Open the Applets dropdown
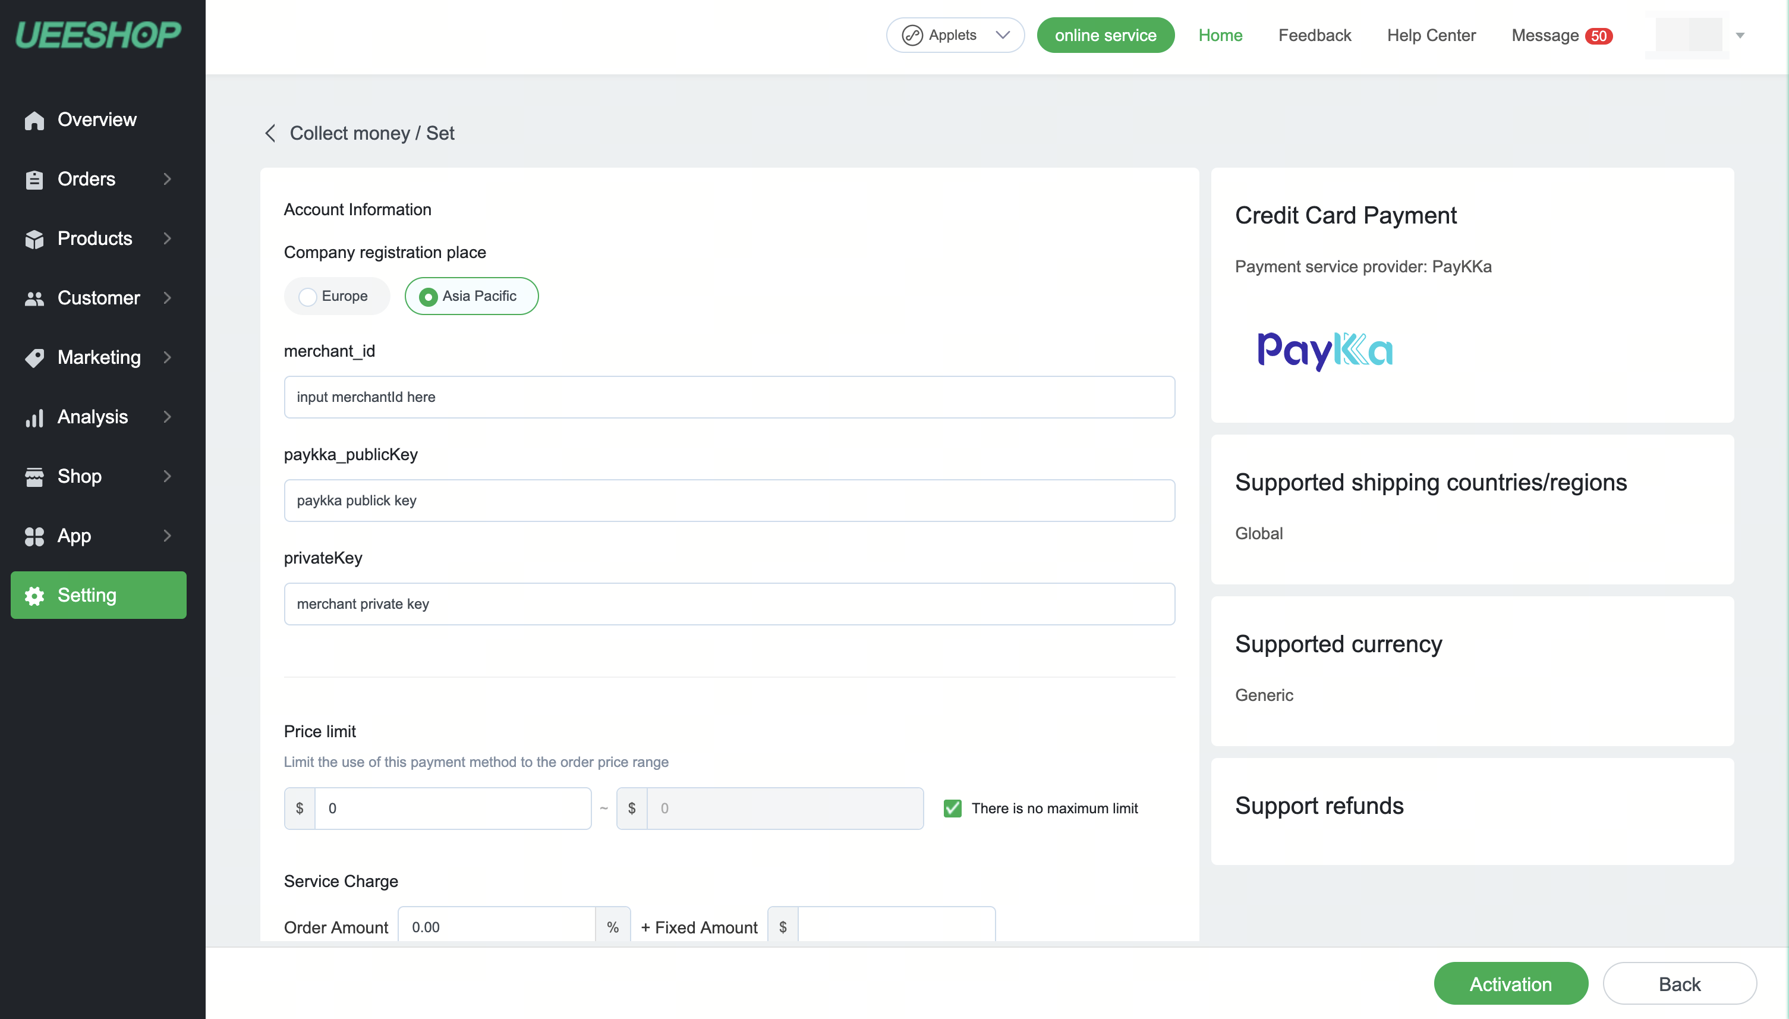1789x1019 pixels. point(955,35)
